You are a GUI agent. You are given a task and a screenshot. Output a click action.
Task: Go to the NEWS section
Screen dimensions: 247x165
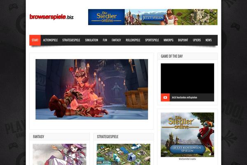pos(209,40)
